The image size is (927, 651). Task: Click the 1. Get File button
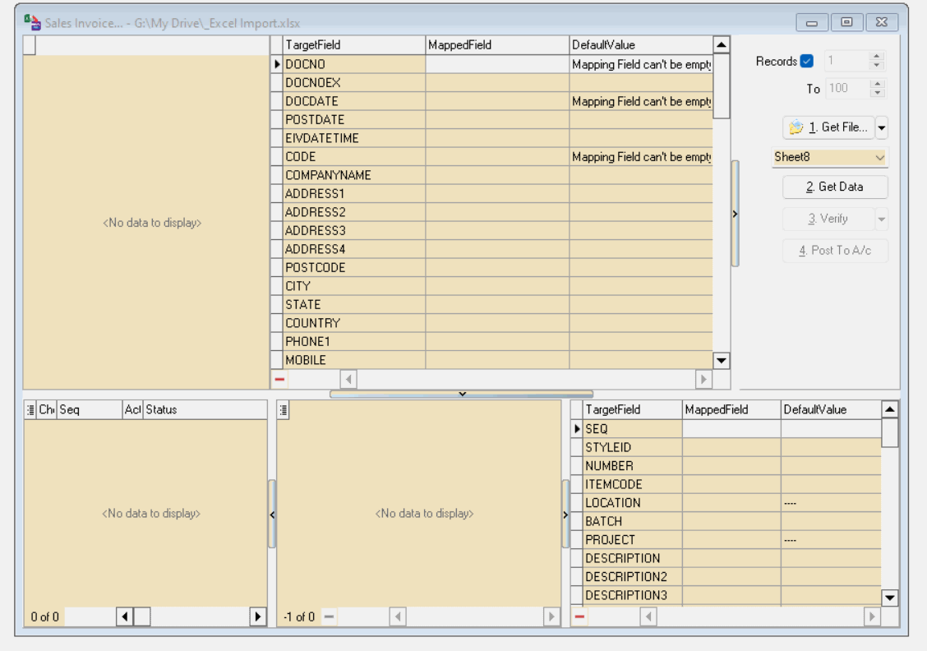point(828,127)
